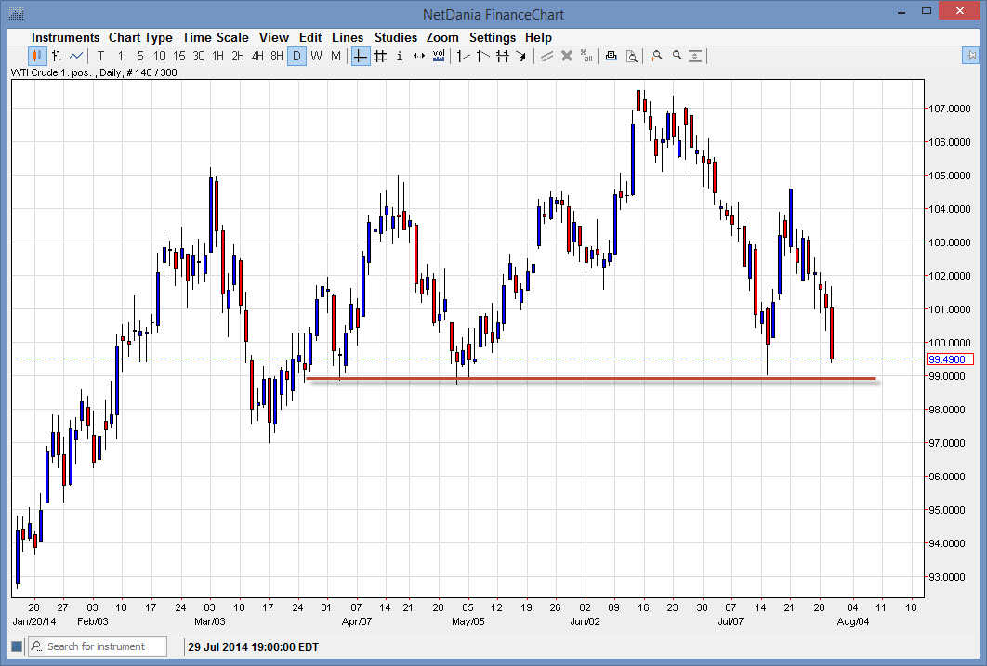987x666 pixels.
Task: Click the small checkbox at bottom left
Action: (15, 646)
